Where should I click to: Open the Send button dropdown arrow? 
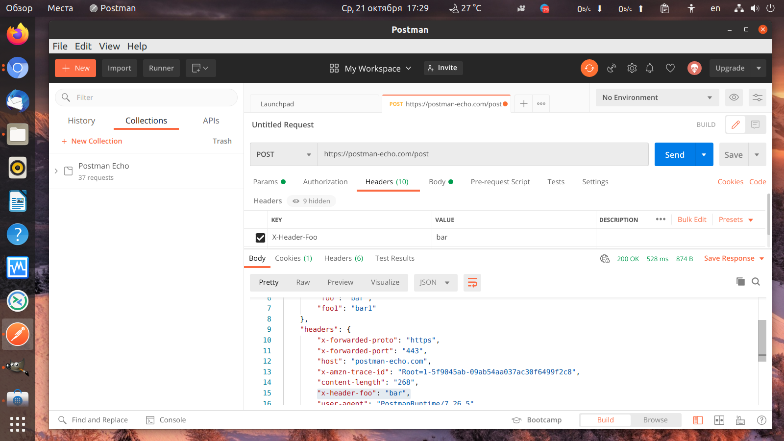[x=704, y=155]
